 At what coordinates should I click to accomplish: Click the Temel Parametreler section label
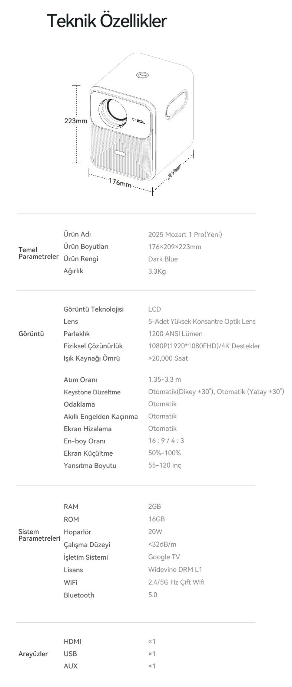tap(38, 253)
